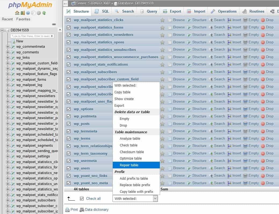This screenshot has width=279, height=214.
Task: Uncheck the wp_options row checkbox
Action: [x=68, y=109]
